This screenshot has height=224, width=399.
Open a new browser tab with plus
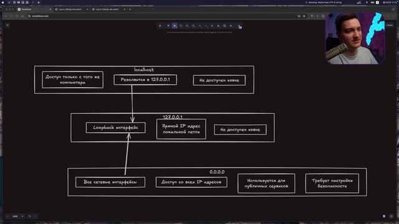130,9
